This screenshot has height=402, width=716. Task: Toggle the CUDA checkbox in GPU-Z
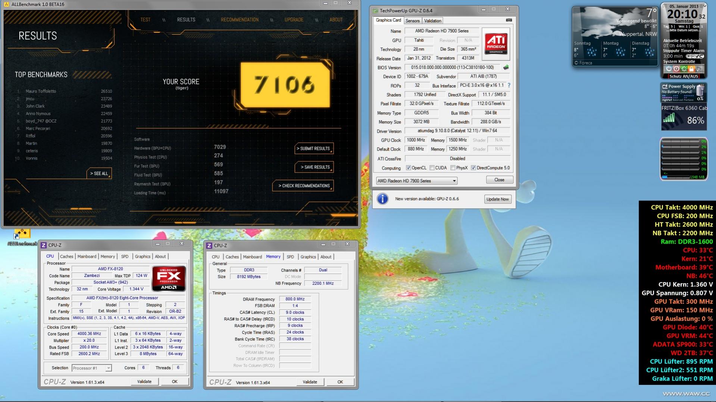[432, 168]
